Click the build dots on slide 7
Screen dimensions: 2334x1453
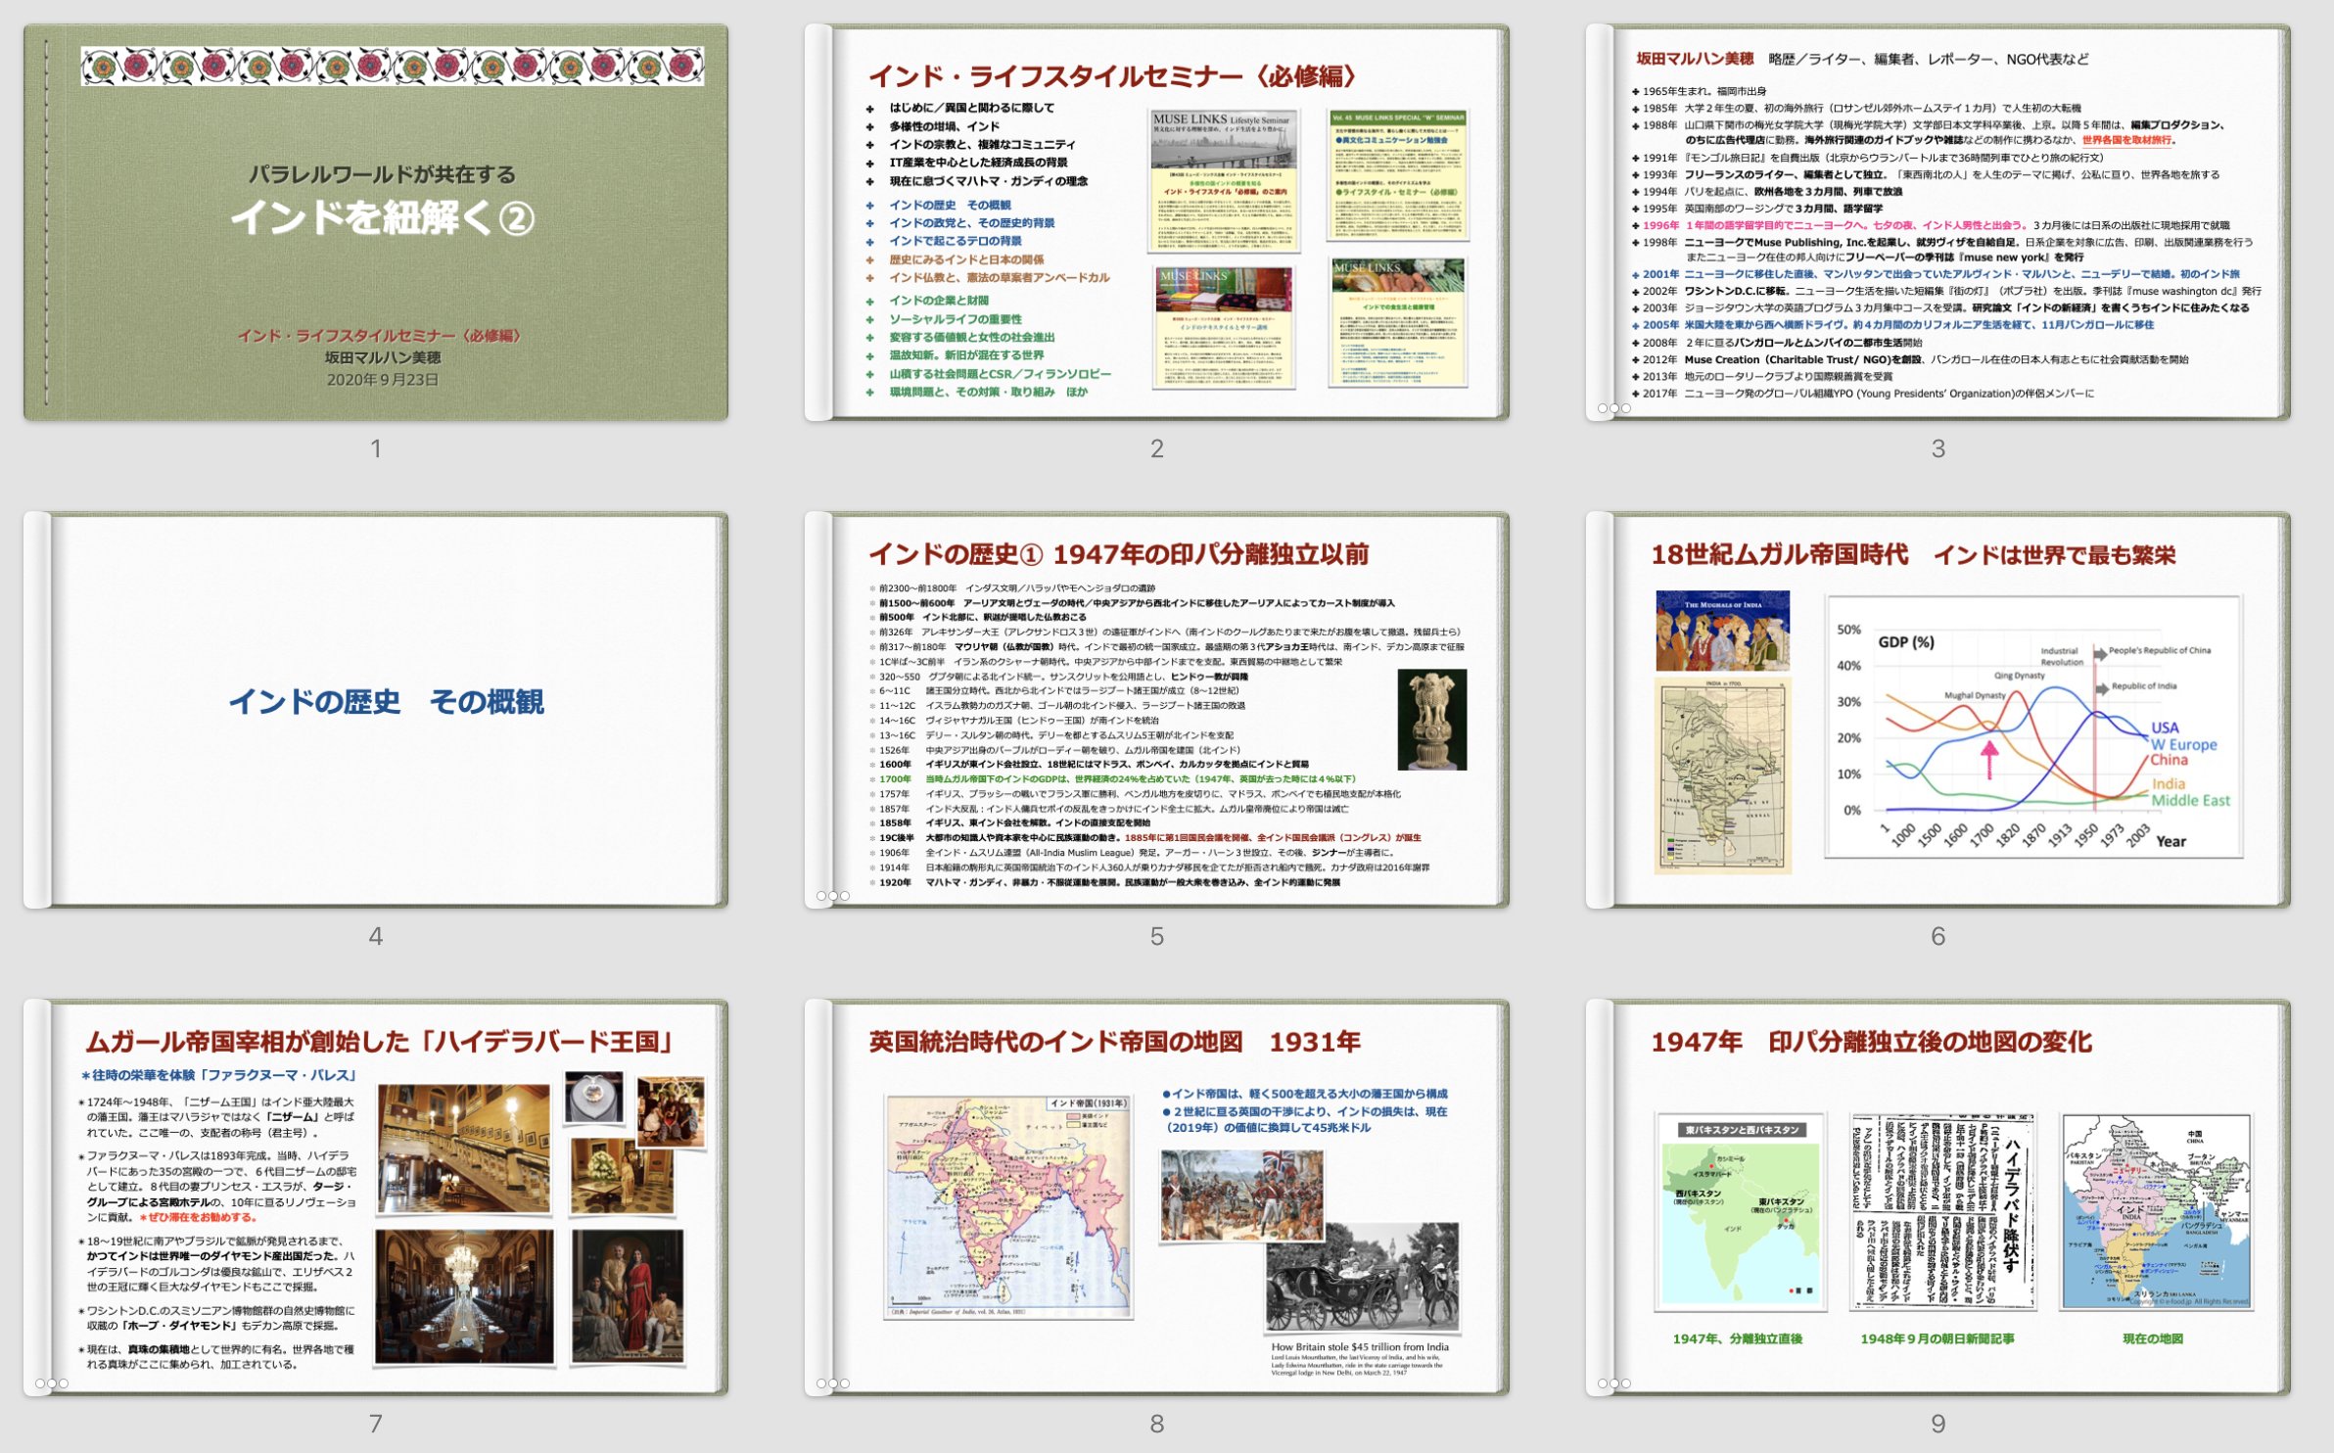click(x=51, y=1383)
